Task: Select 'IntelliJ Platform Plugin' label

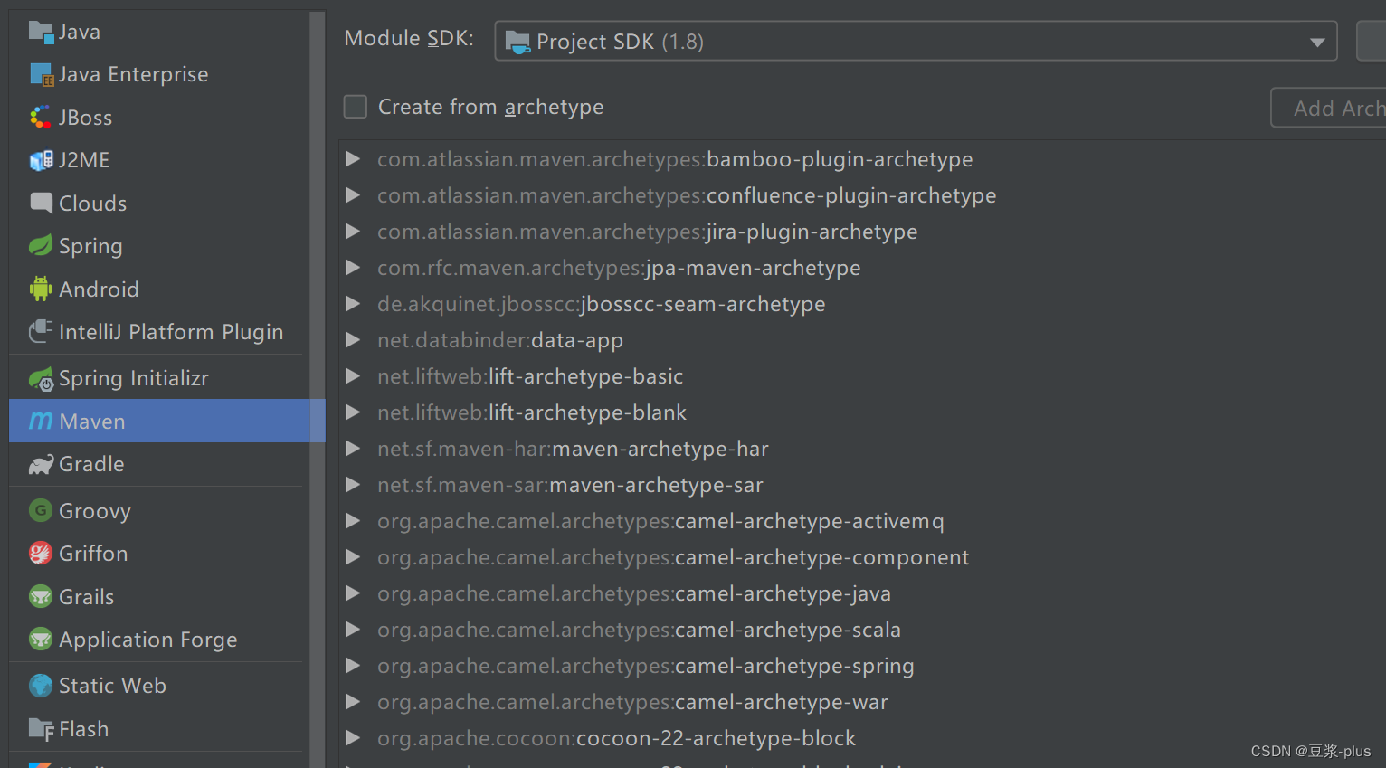Action: pyautogui.click(x=171, y=332)
